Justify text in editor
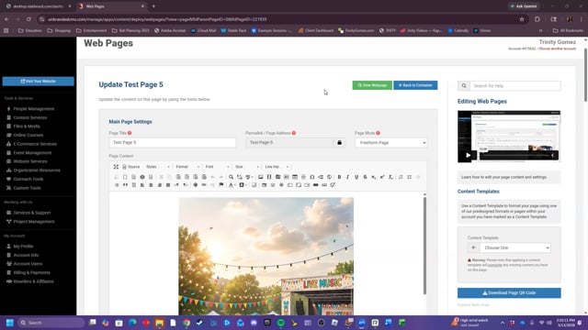The width and height of the screenshot is (588, 330). click(x=168, y=185)
